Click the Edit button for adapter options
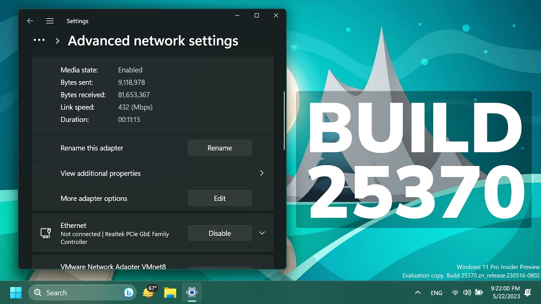Viewport: 541px width, 304px height. [x=220, y=198]
